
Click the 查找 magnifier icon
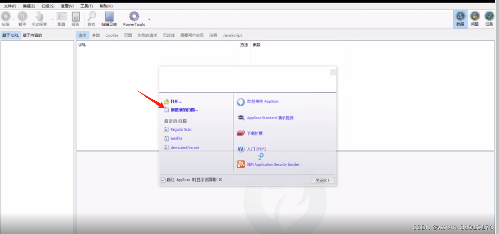pyautogui.click(x=92, y=16)
